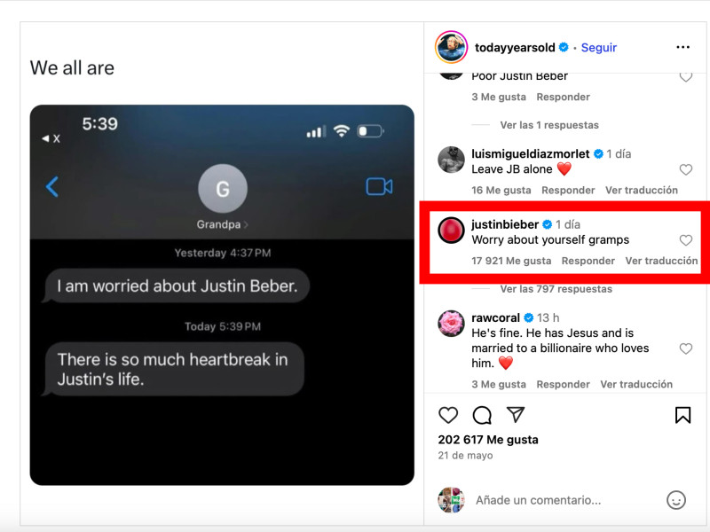Open the comment bubble icon
The height and width of the screenshot is (532, 710).
[482, 415]
